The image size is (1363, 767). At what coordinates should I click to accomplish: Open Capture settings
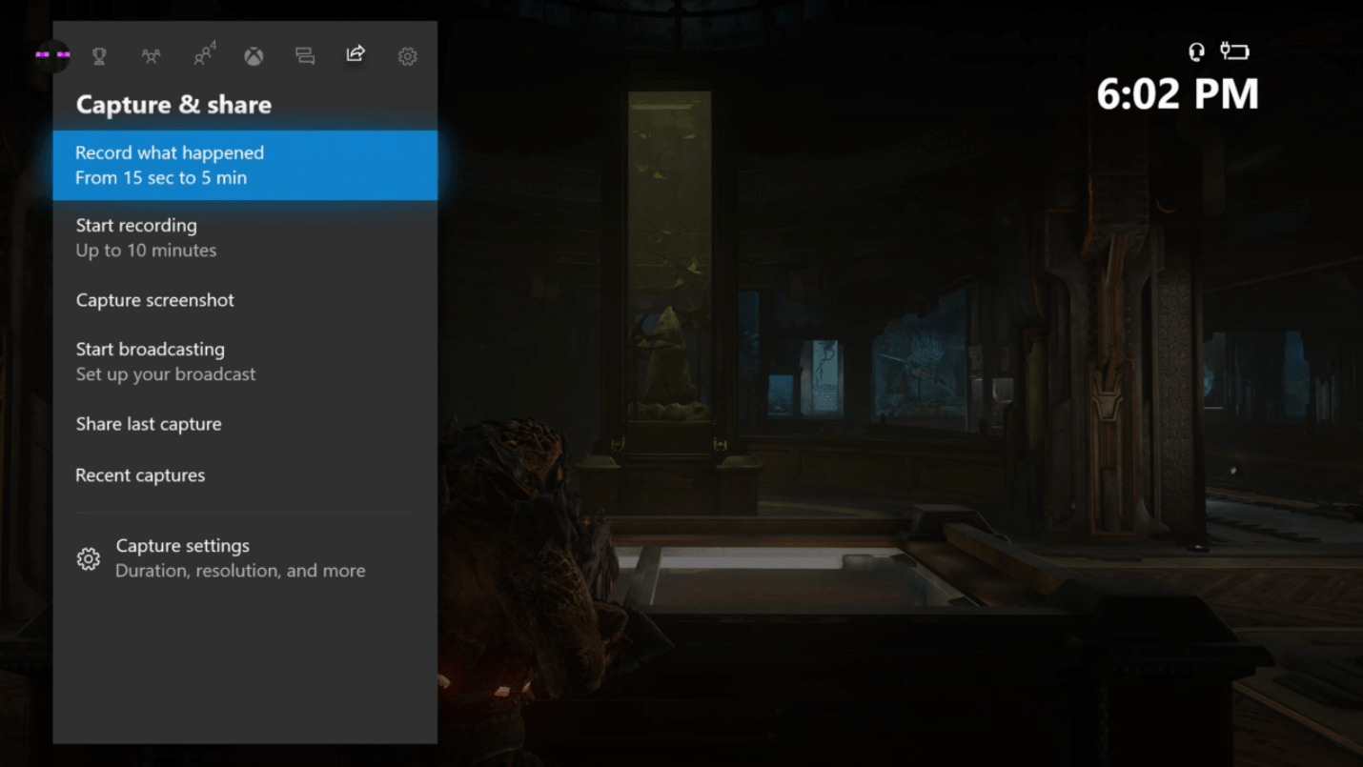coord(245,558)
